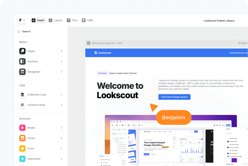Image resolution: width=248 pixels, height=166 pixels.
Task: Open the www.lookscout.com link
Action: click(238, 53)
